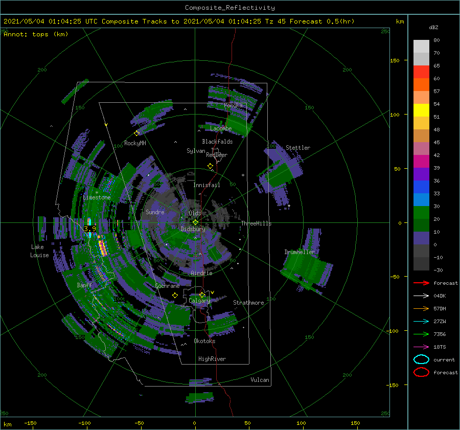This screenshot has width=460, height=430.
Task: Select magenta swatch between 42 and 39
Action: pos(421,162)
